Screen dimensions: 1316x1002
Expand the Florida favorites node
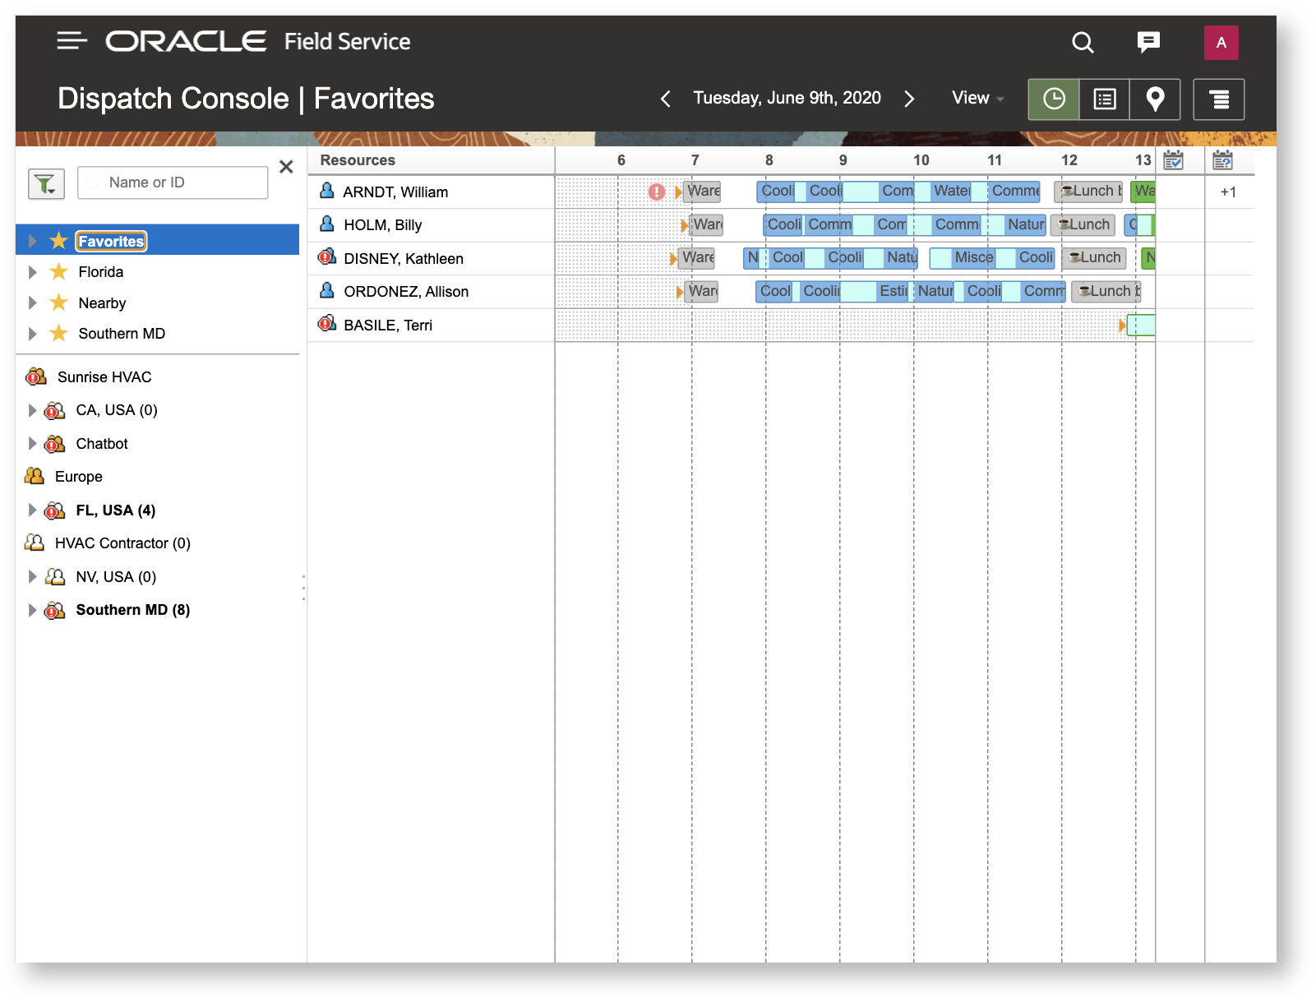tap(33, 272)
